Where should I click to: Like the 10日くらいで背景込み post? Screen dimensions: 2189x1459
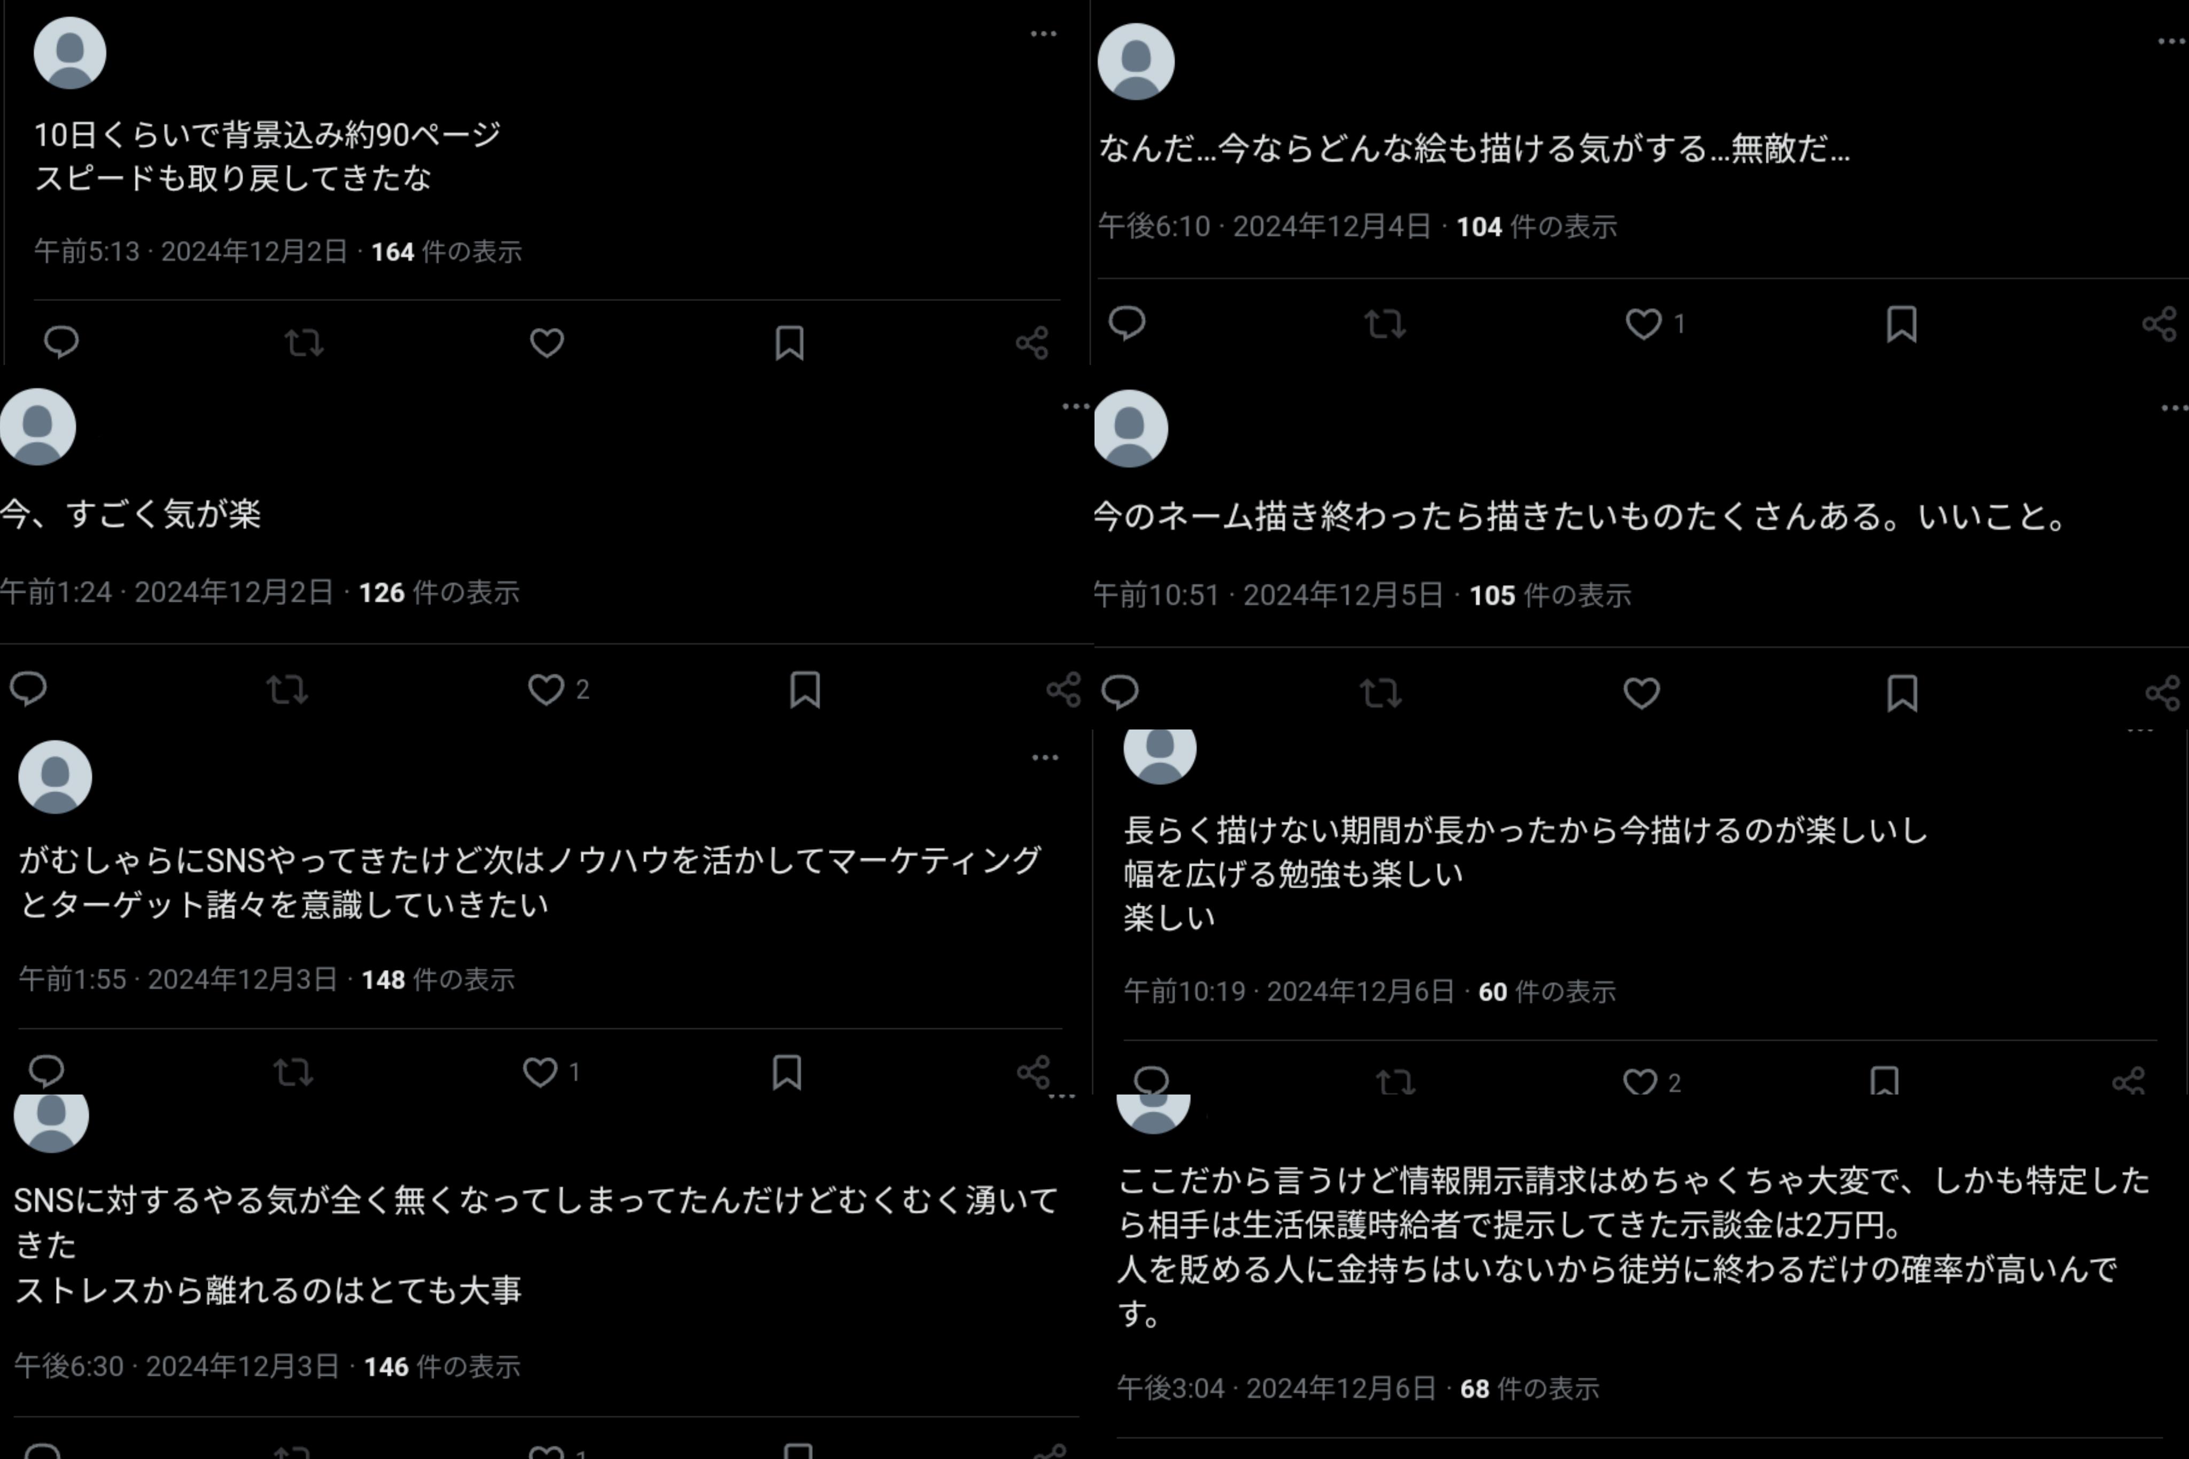547,343
